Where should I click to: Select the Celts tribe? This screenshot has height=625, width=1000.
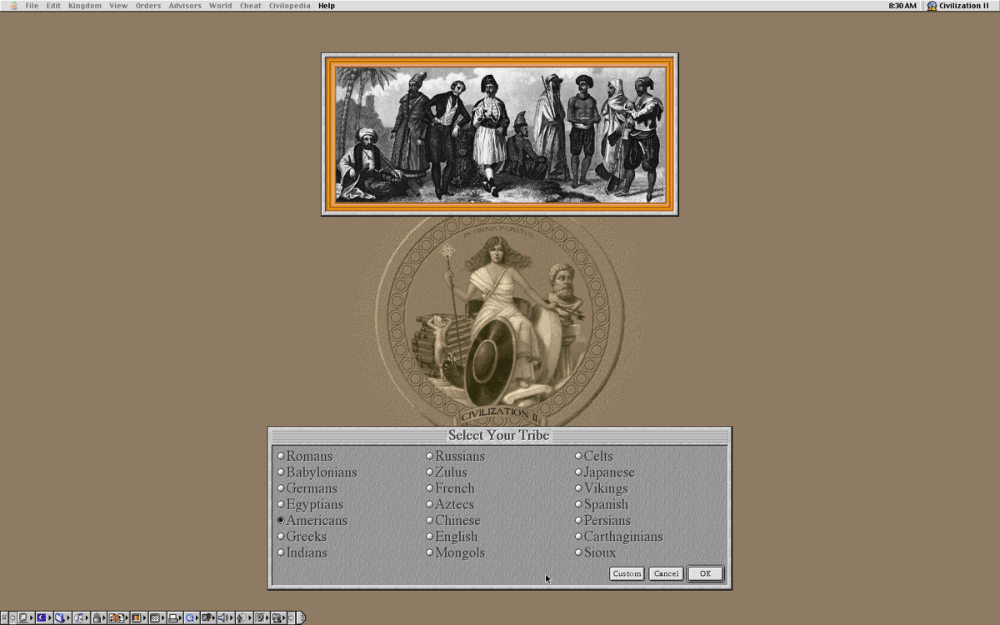593,456
